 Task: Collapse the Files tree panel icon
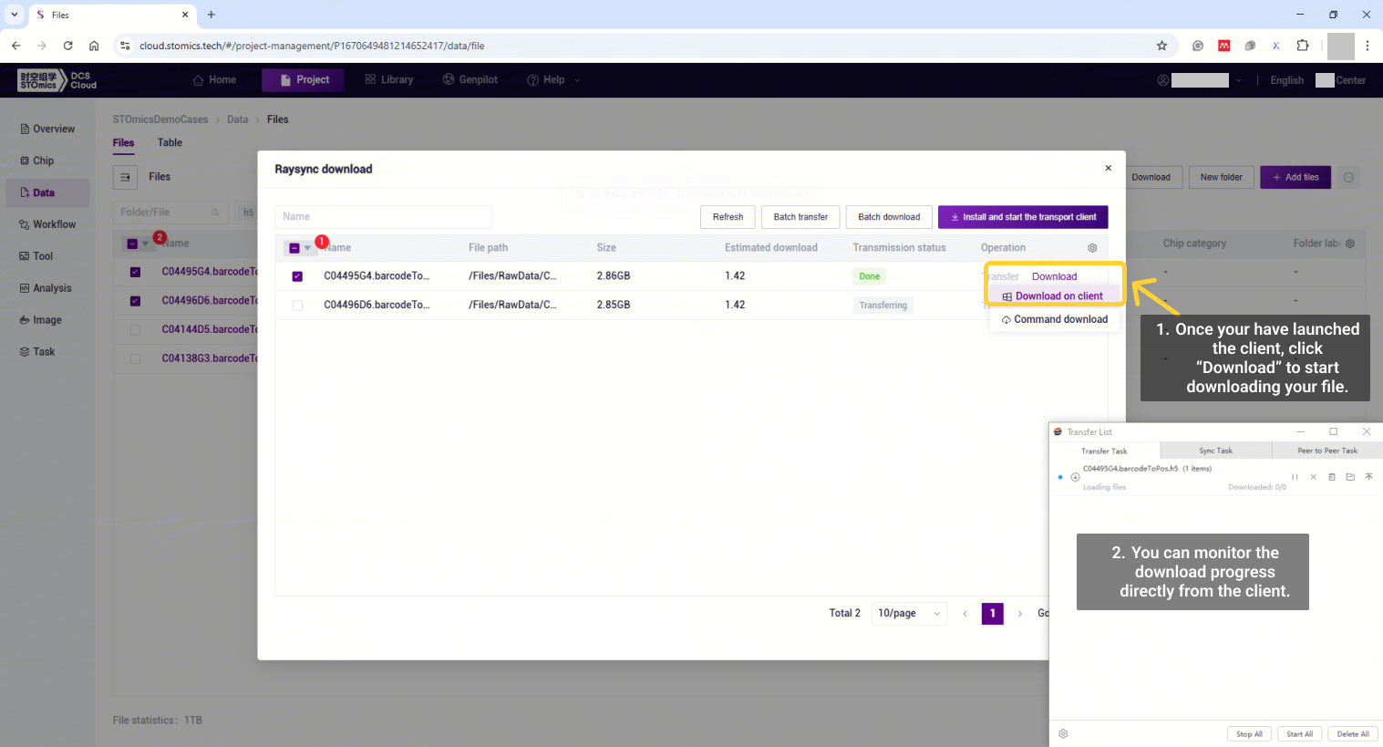[x=125, y=177]
